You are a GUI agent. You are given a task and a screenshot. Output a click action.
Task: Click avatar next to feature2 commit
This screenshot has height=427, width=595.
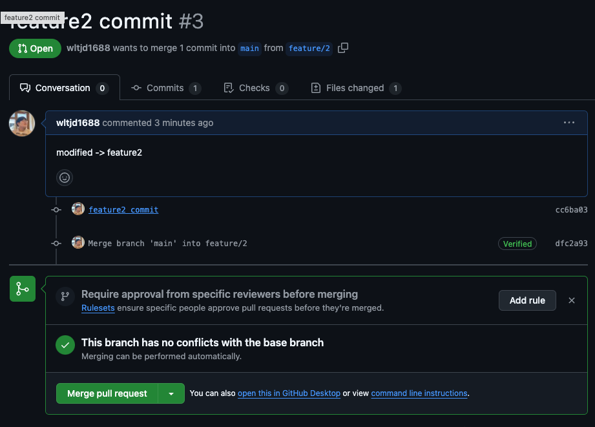[x=78, y=209]
